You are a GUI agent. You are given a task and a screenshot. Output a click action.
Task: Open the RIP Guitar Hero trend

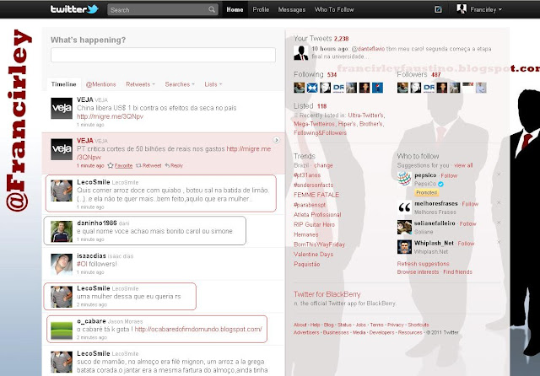[314, 224]
